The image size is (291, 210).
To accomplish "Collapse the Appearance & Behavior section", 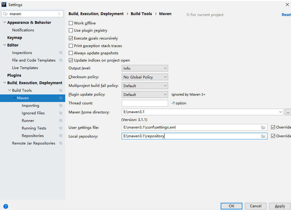I will pos(5,22).
